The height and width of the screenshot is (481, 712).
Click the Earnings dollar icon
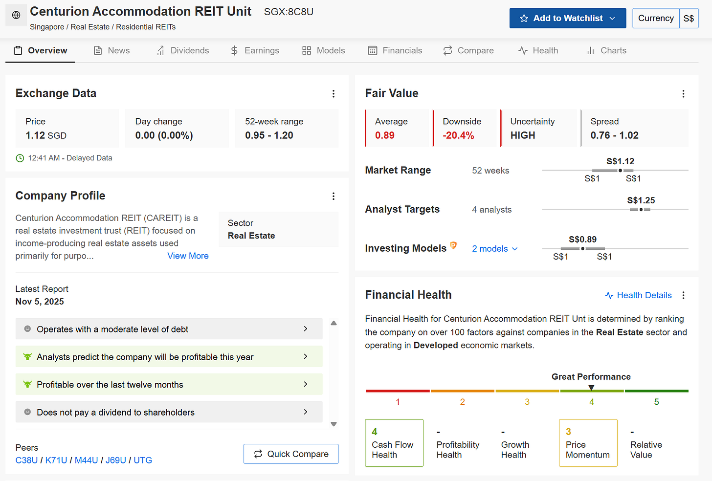(234, 50)
